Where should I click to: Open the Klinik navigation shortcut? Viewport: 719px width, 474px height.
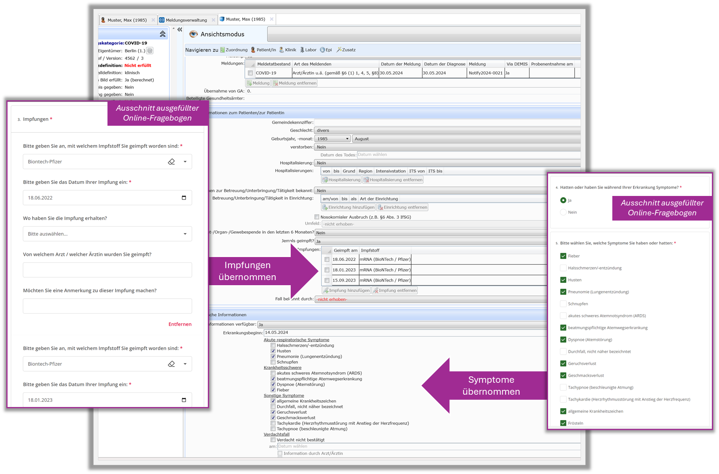click(x=282, y=50)
